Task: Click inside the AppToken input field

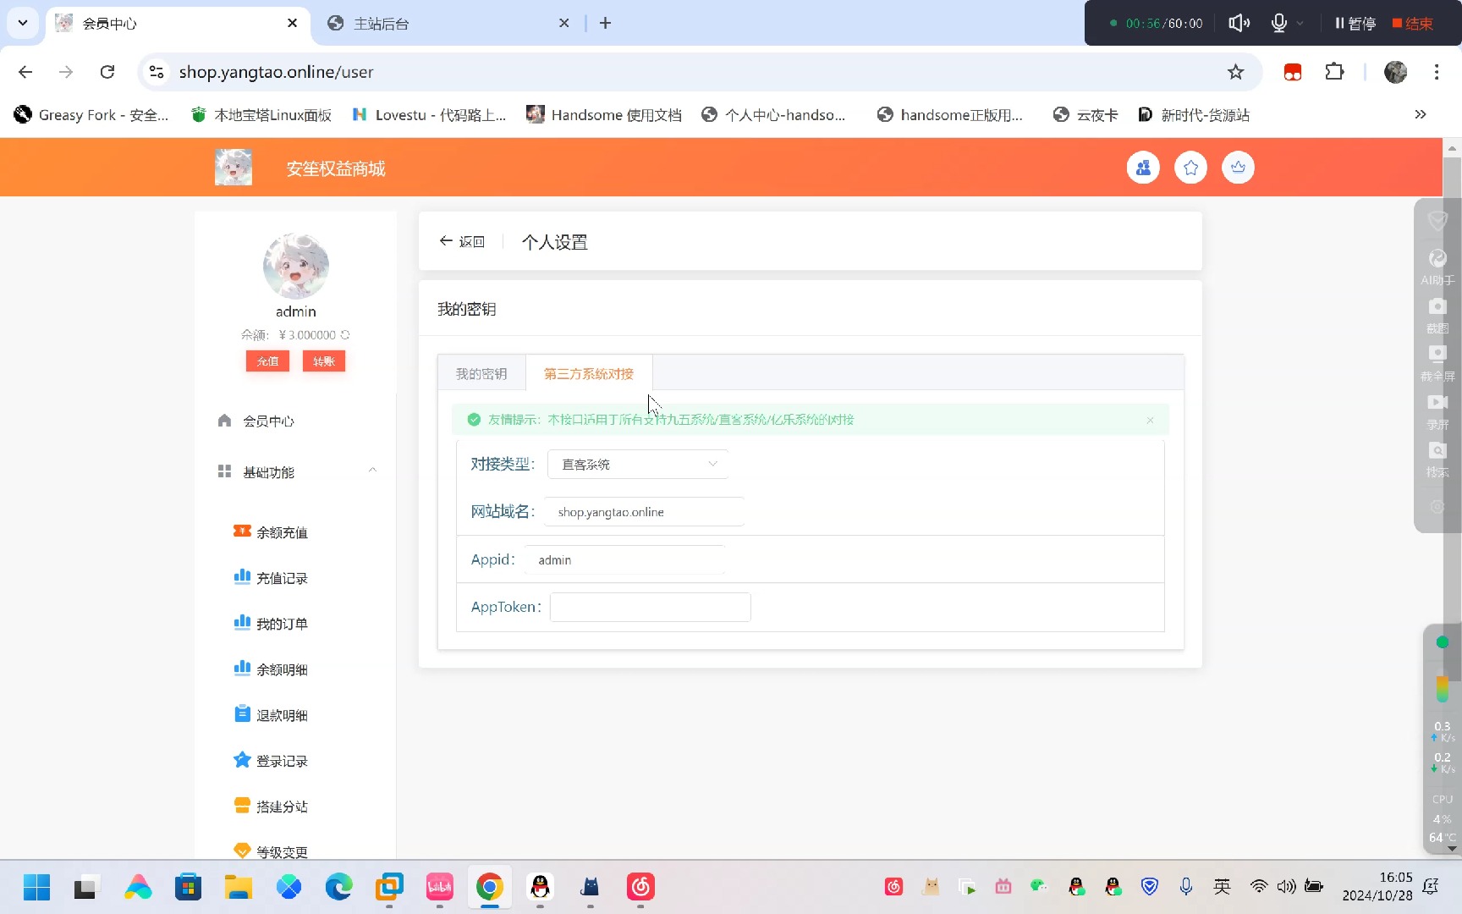Action: [x=649, y=607]
